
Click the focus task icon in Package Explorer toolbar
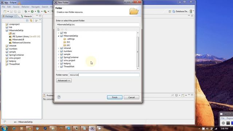pos(36,21)
